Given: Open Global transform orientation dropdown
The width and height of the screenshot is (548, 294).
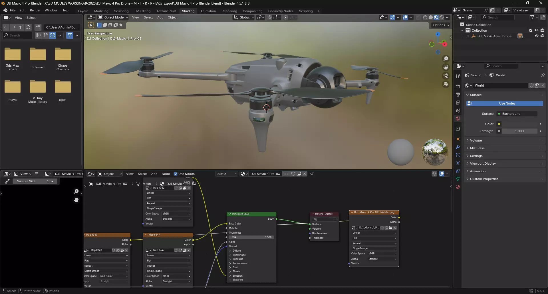Looking at the screenshot, I should (x=243, y=17).
